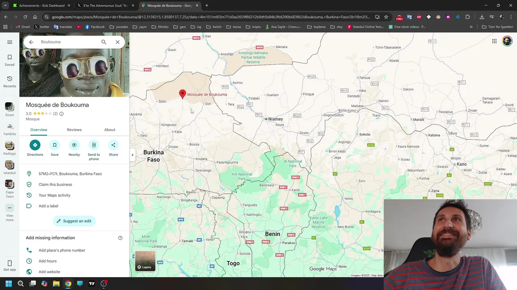The image size is (517, 290).
Task: Open the Facebook bookmark
Action: click(x=95, y=27)
